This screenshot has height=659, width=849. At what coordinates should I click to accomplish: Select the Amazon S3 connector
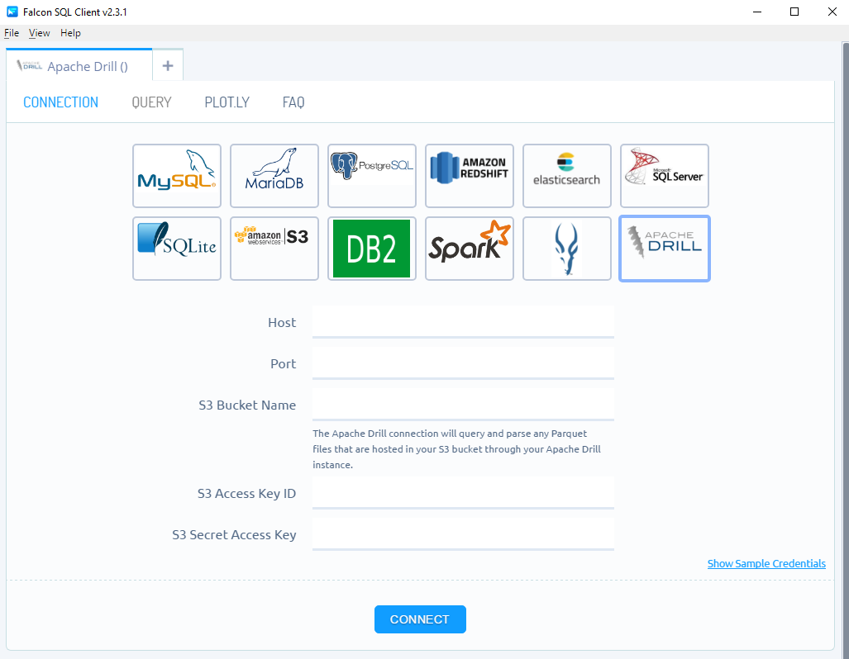click(274, 249)
